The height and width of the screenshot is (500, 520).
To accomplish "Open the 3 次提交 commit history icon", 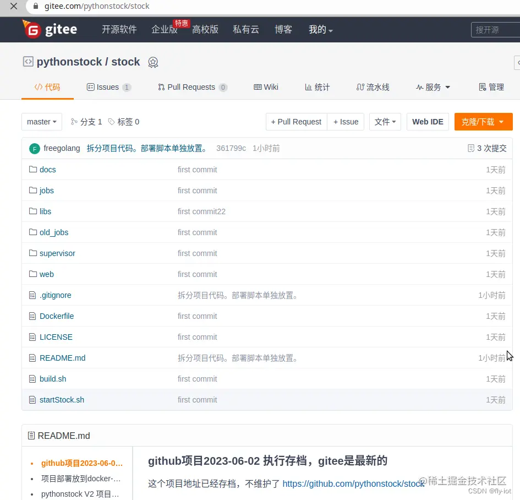I will coord(470,148).
